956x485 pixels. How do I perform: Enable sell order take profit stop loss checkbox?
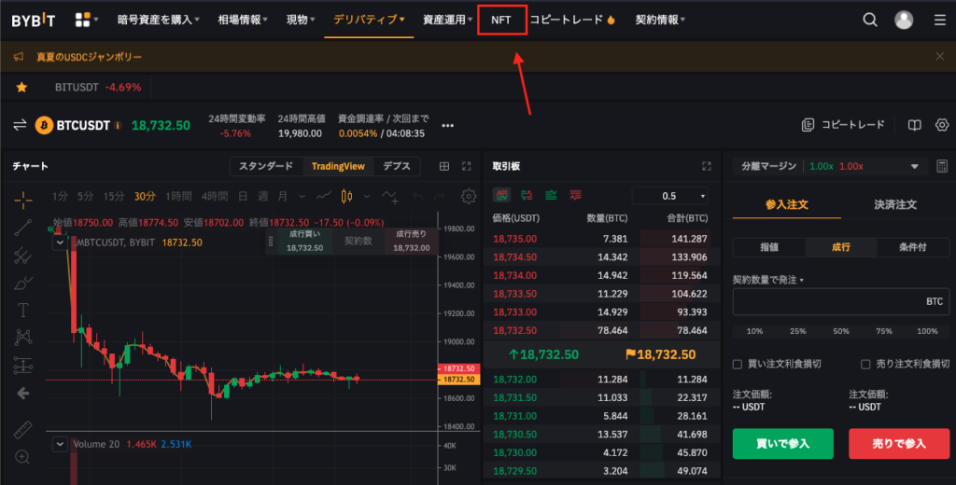865,365
